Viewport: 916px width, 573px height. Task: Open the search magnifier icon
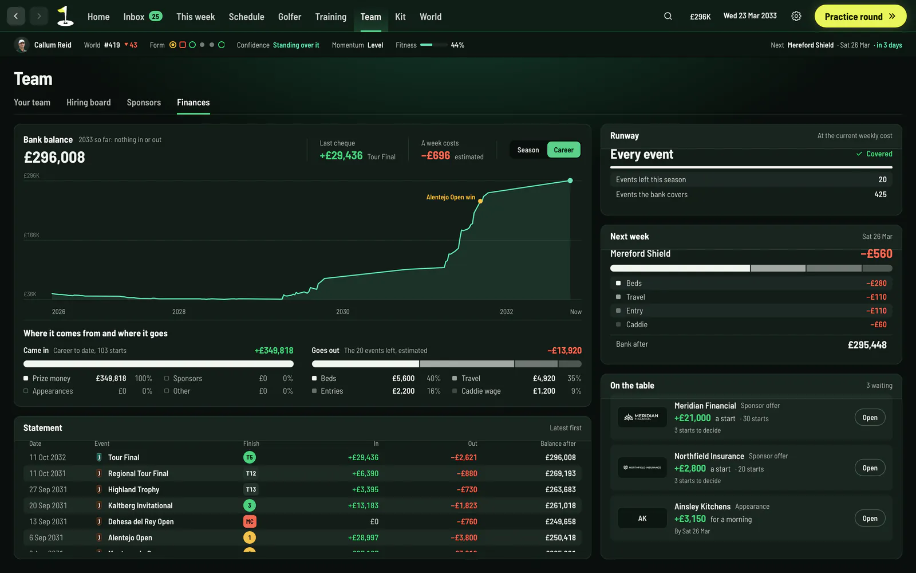coord(668,16)
